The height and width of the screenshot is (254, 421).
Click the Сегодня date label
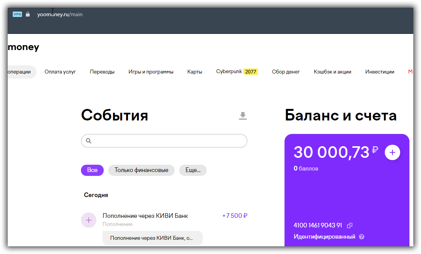[x=96, y=195]
